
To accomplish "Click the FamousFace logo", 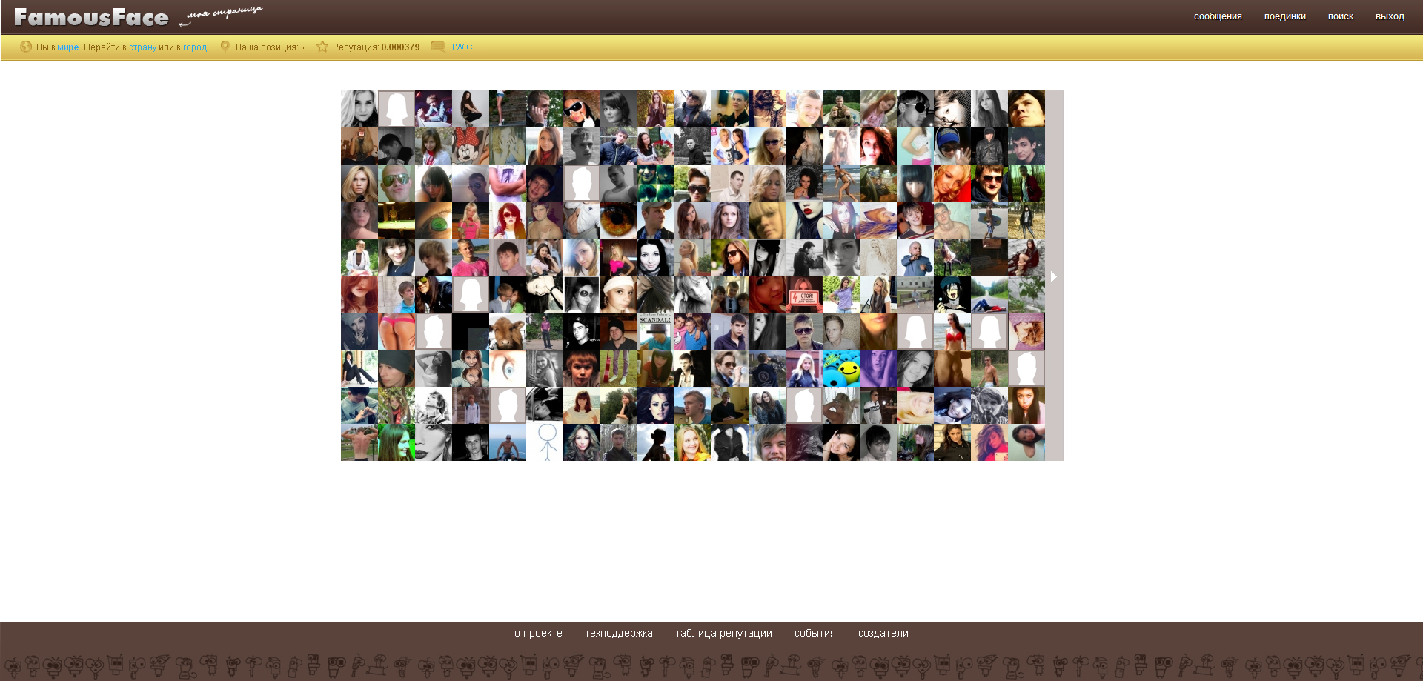I will (91, 17).
